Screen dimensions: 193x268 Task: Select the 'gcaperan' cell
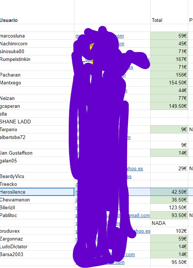[37, 106]
